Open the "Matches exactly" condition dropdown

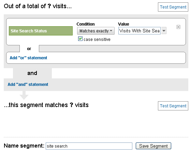coord(96,31)
